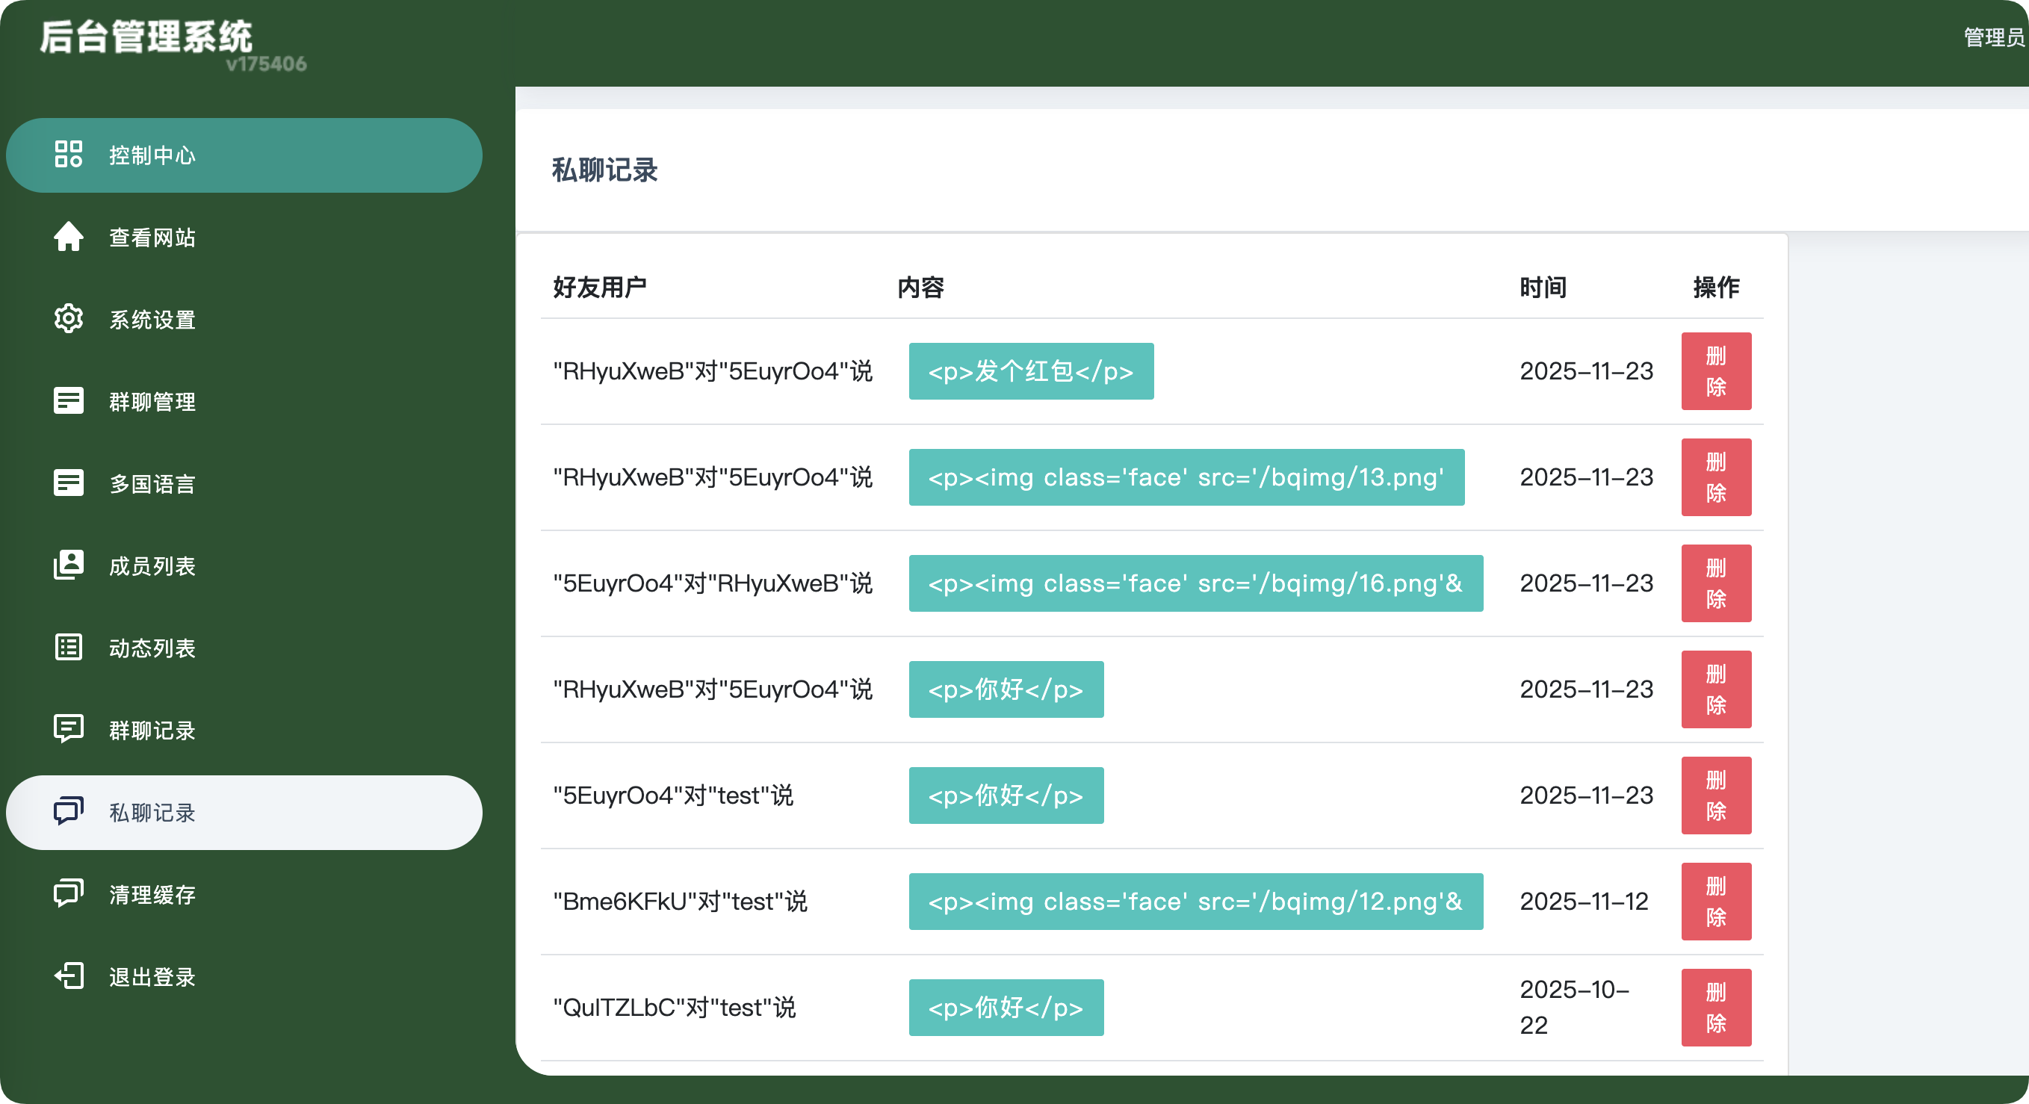Open the 系统设置 gear icon

69,319
